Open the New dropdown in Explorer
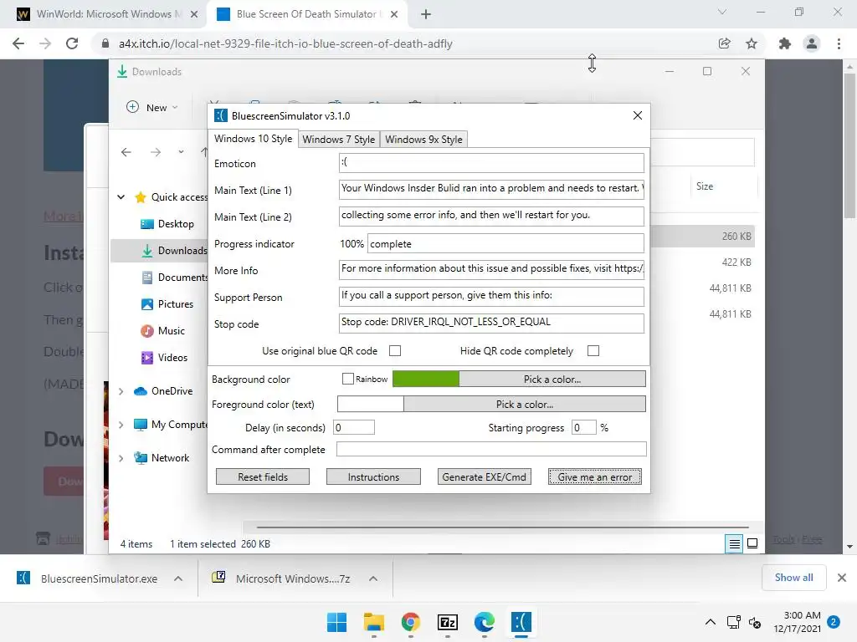Screen dimensions: 857x642 [x=152, y=108]
